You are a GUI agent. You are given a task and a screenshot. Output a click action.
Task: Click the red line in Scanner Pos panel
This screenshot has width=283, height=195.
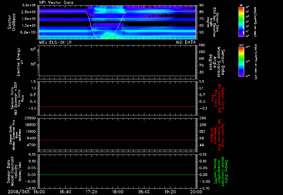[x=117, y=140]
